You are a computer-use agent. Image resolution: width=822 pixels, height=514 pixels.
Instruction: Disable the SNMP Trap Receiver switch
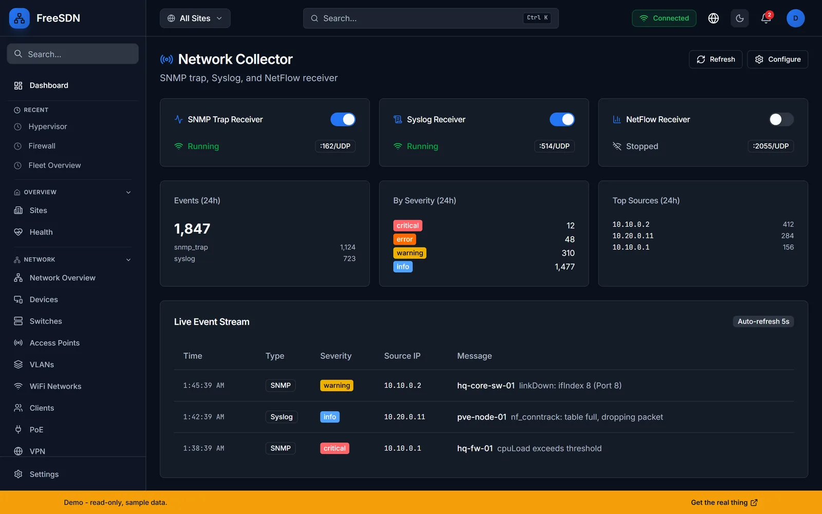pyautogui.click(x=343, y=119)
